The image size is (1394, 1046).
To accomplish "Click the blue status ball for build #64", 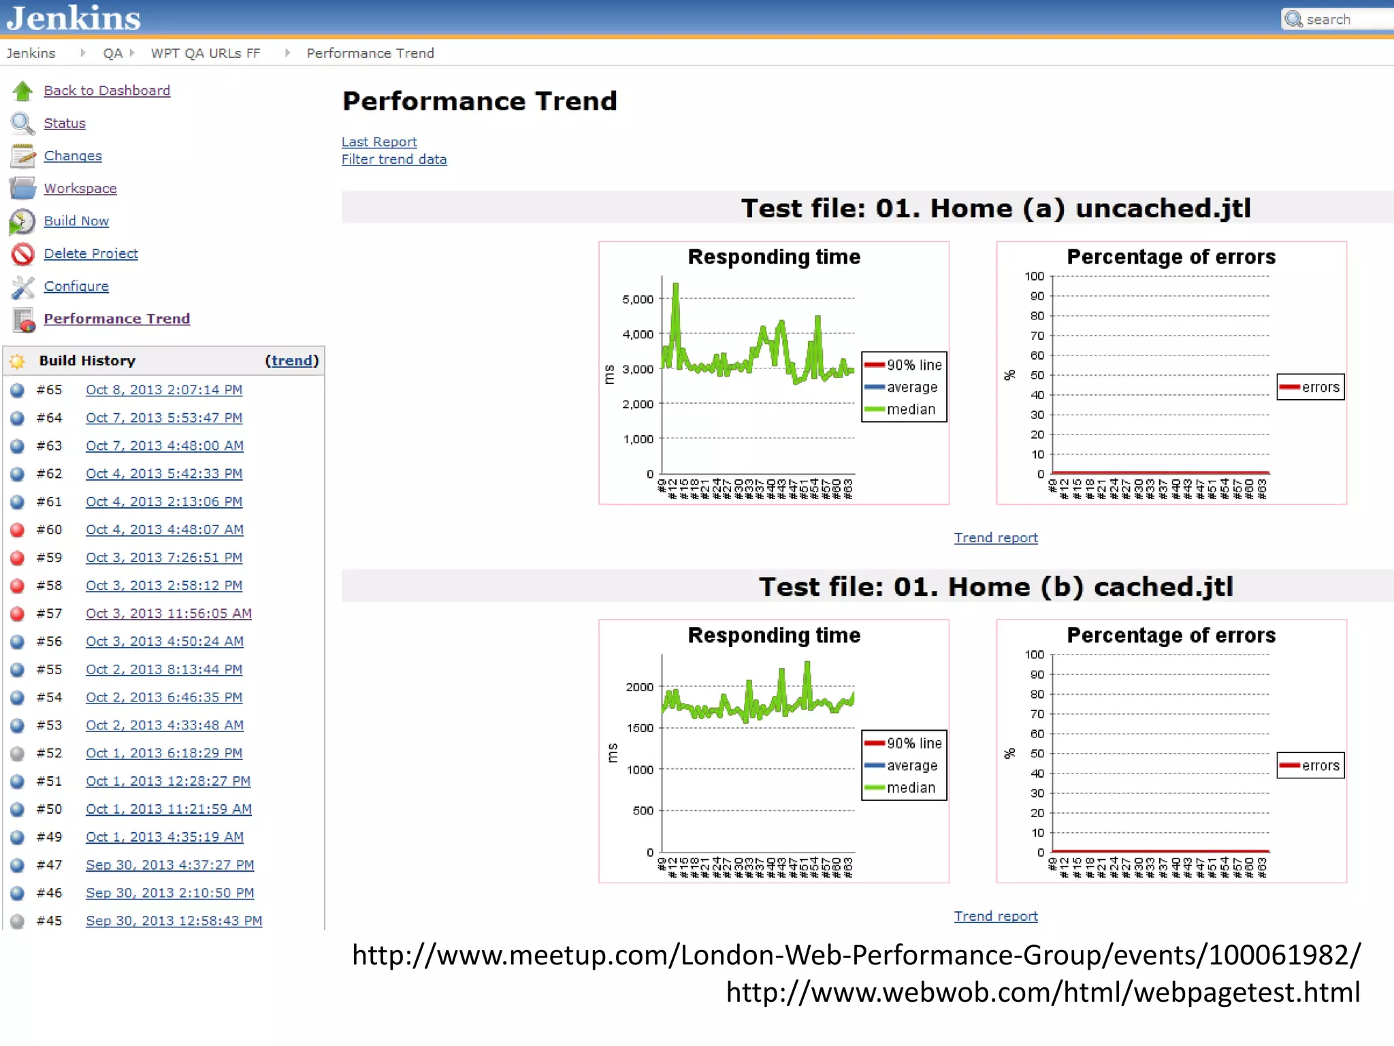I will click(x=18, y=418).
